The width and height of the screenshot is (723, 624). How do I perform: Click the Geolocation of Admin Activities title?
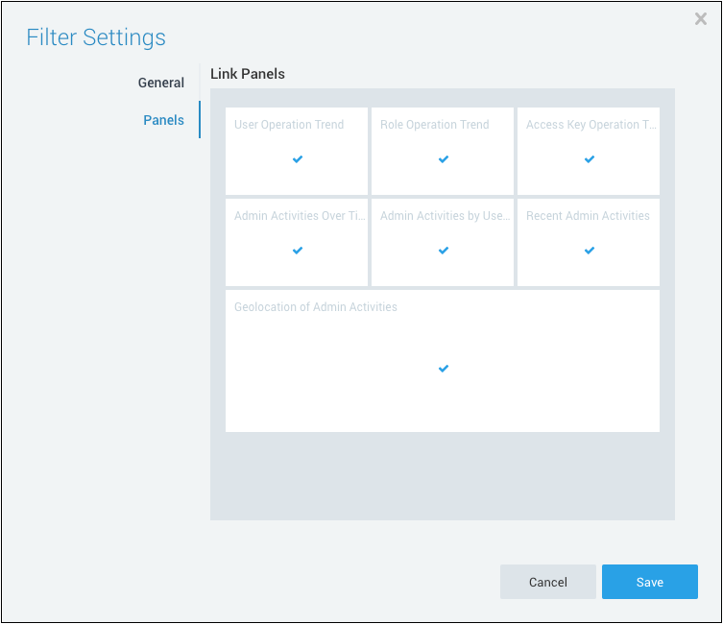[316, 307]
